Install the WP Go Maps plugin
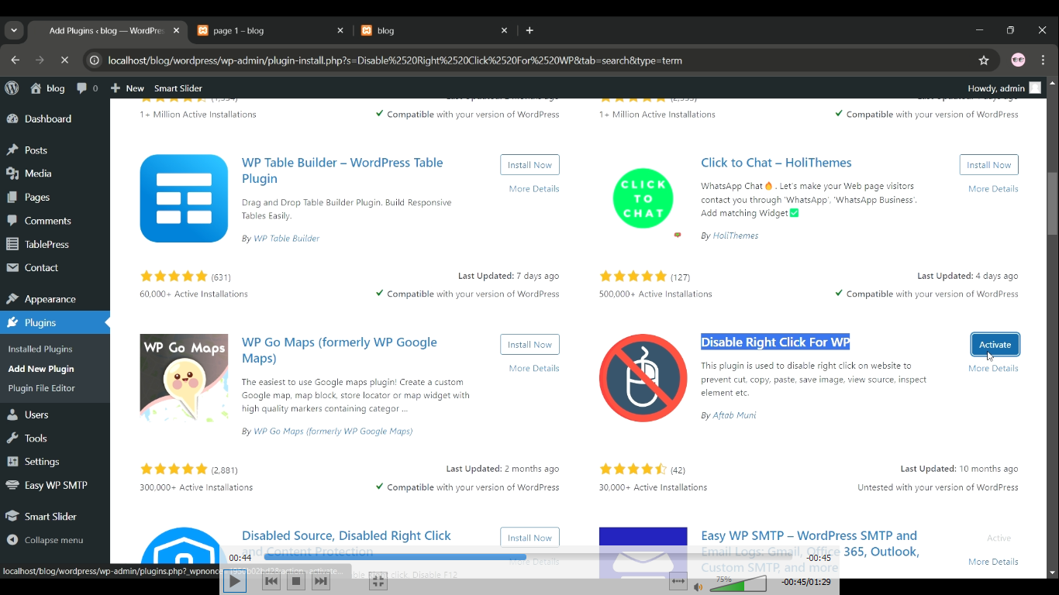The image size is (1059, 595). pyautogui.click(x=529, y=345)
